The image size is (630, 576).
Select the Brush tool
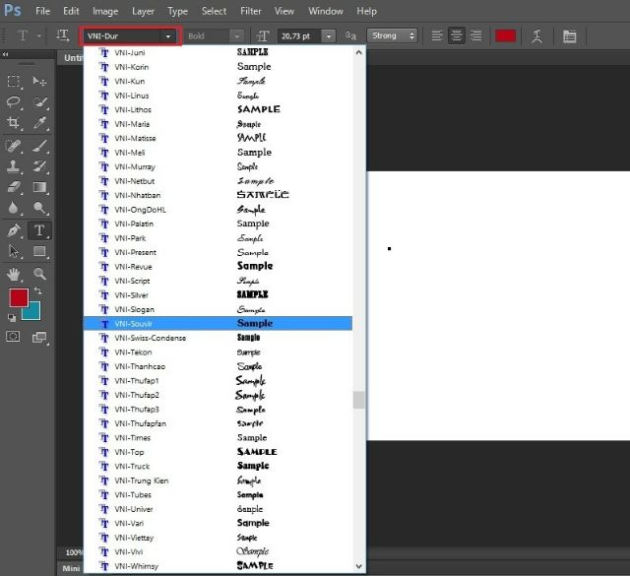click(39, 146)
